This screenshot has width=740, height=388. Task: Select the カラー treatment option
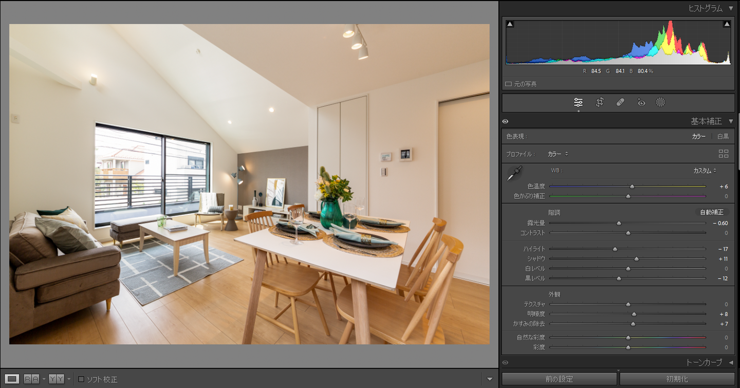(698, 137)
